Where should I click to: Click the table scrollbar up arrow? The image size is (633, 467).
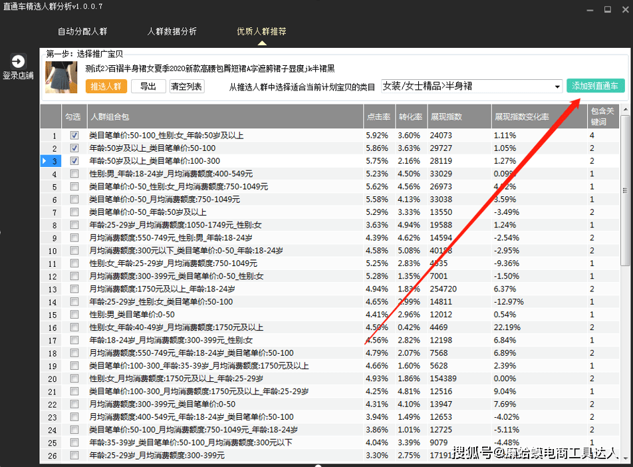(x=625, y=110)
